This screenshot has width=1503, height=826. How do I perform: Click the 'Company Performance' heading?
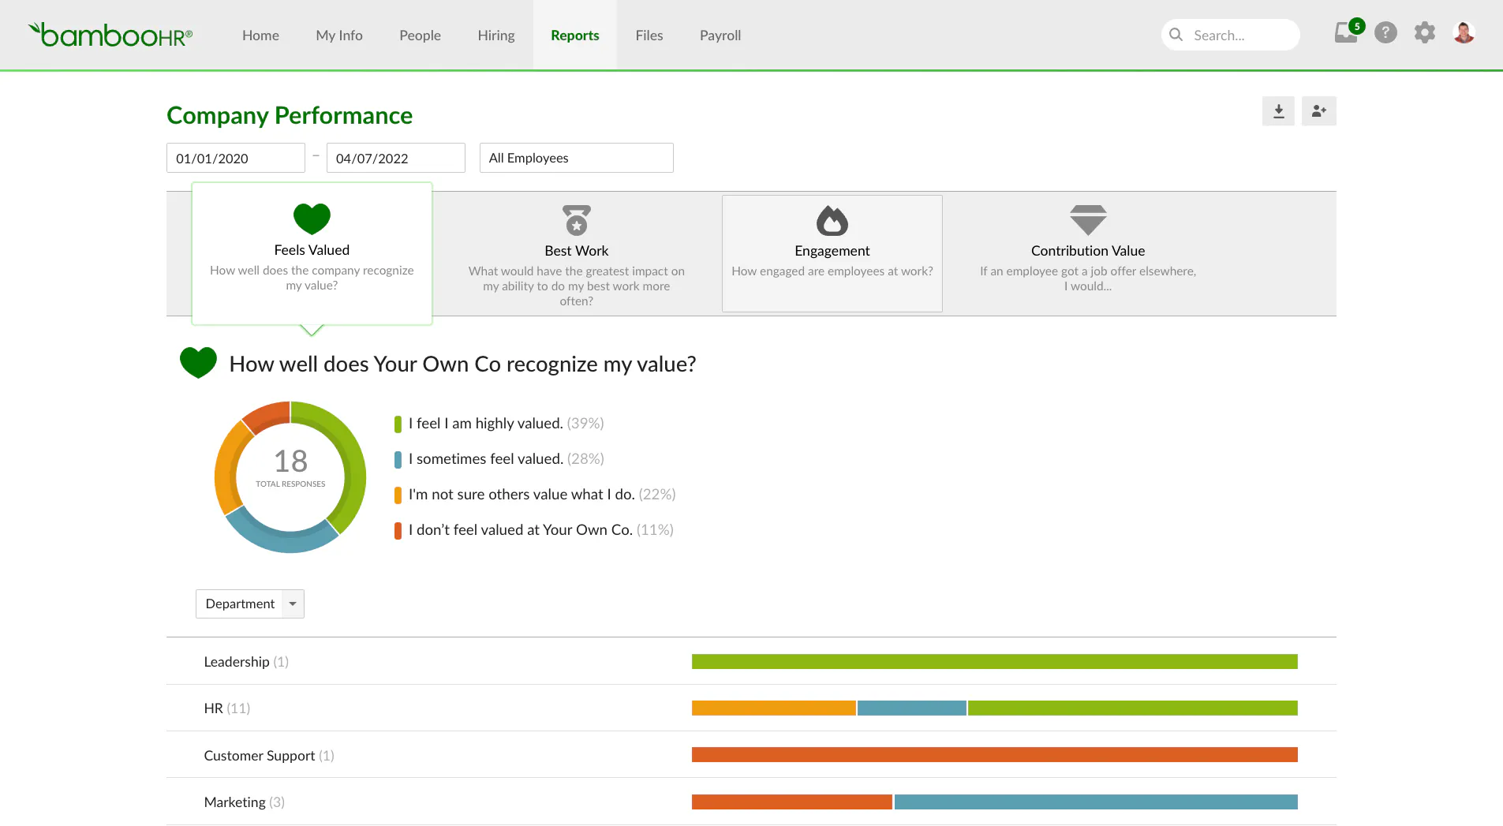290,115
